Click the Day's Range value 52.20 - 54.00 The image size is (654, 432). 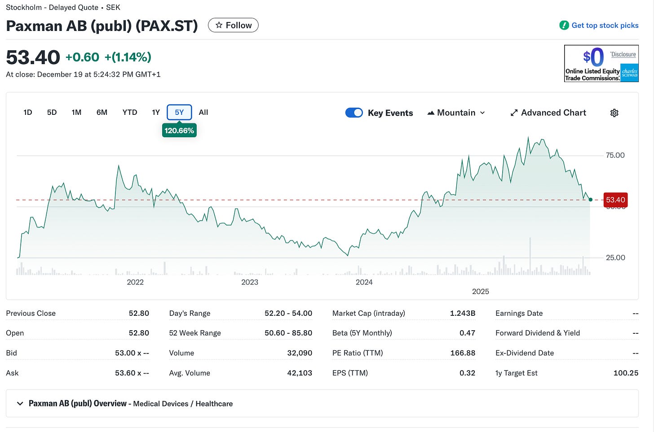(x=288, y=313)
